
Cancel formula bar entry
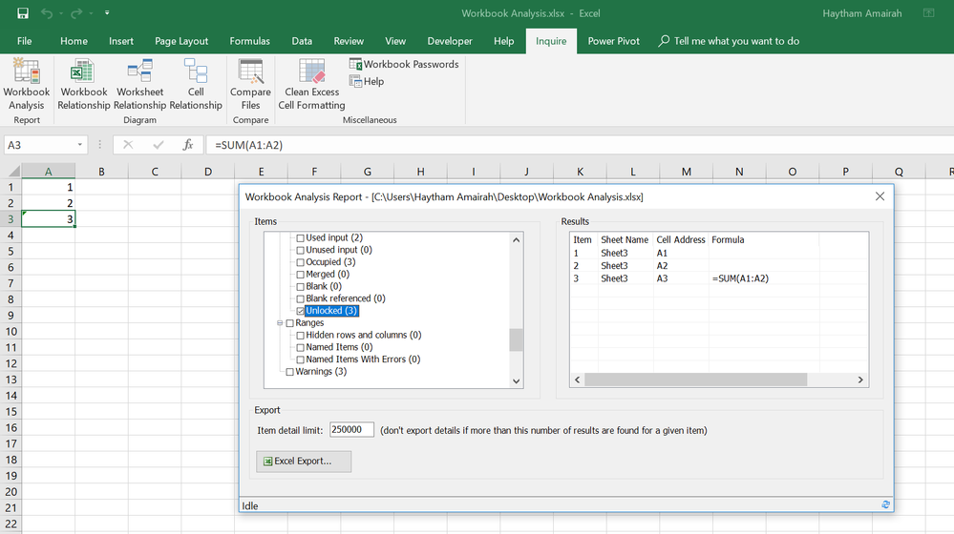tap(128, 145)
